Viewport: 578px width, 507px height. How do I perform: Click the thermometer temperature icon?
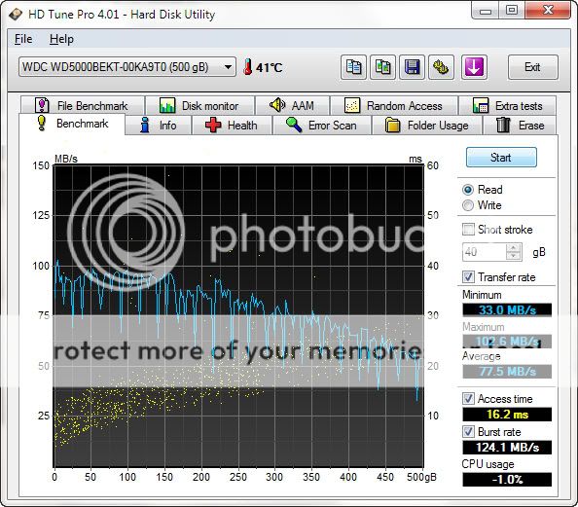pyautogui.click(x=248, y=67)
